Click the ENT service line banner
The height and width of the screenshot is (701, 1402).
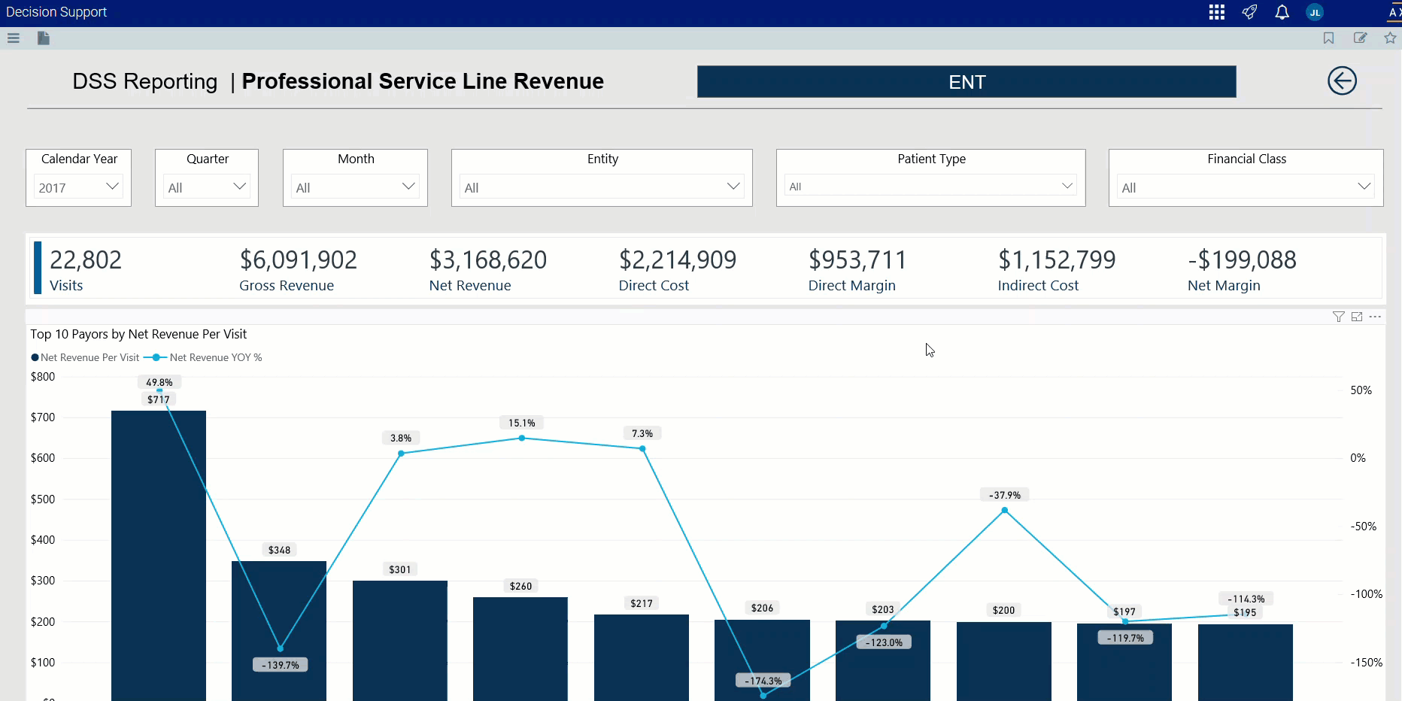pos(967,81)
